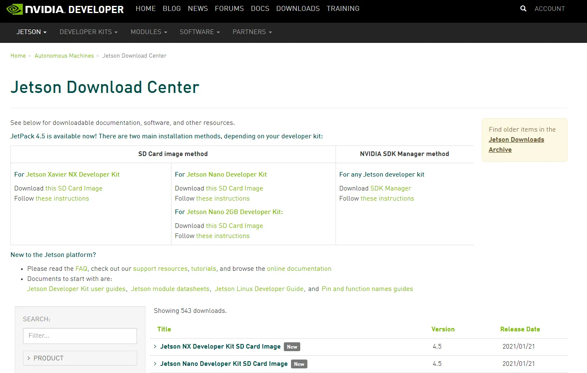Sort downloads by Release Date column
The image size is (587, 373).
[x=520, y=329]
